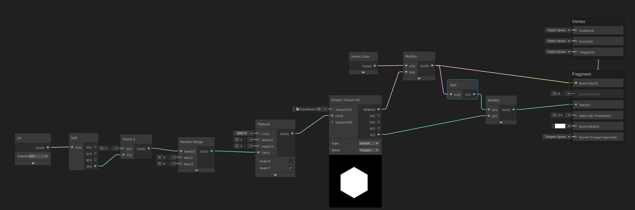This screenshot has width=635, height=210.
Task: Click the Sample Texture 2D G(1) output port
Action: click(379, 122)
